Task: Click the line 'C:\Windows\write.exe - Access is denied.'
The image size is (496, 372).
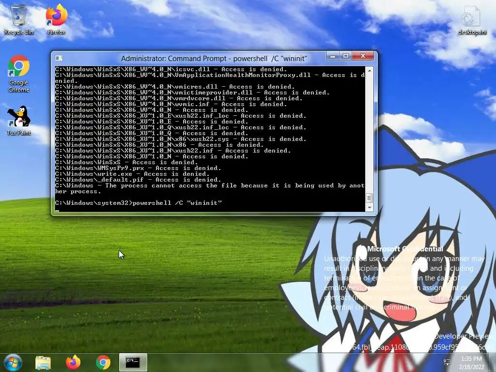Action: point(132,174)
